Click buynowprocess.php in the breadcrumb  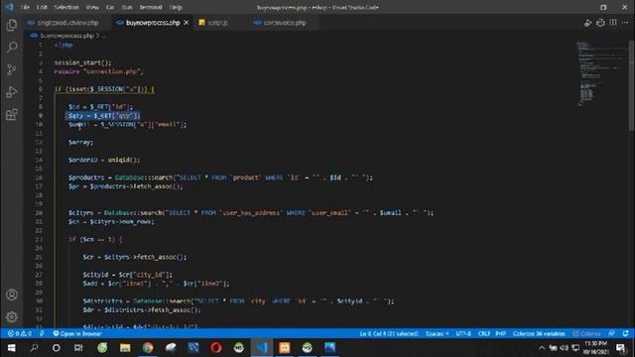pos(66,36)
